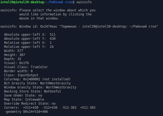Click the green intel39@intel39-desktop prompt text
The image size is (163, 116).
(x=22, y=2)
